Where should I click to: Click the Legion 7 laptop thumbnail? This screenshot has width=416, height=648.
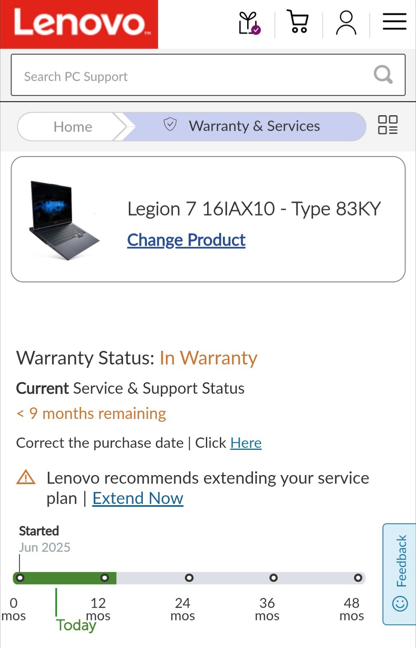click(64, 220)
